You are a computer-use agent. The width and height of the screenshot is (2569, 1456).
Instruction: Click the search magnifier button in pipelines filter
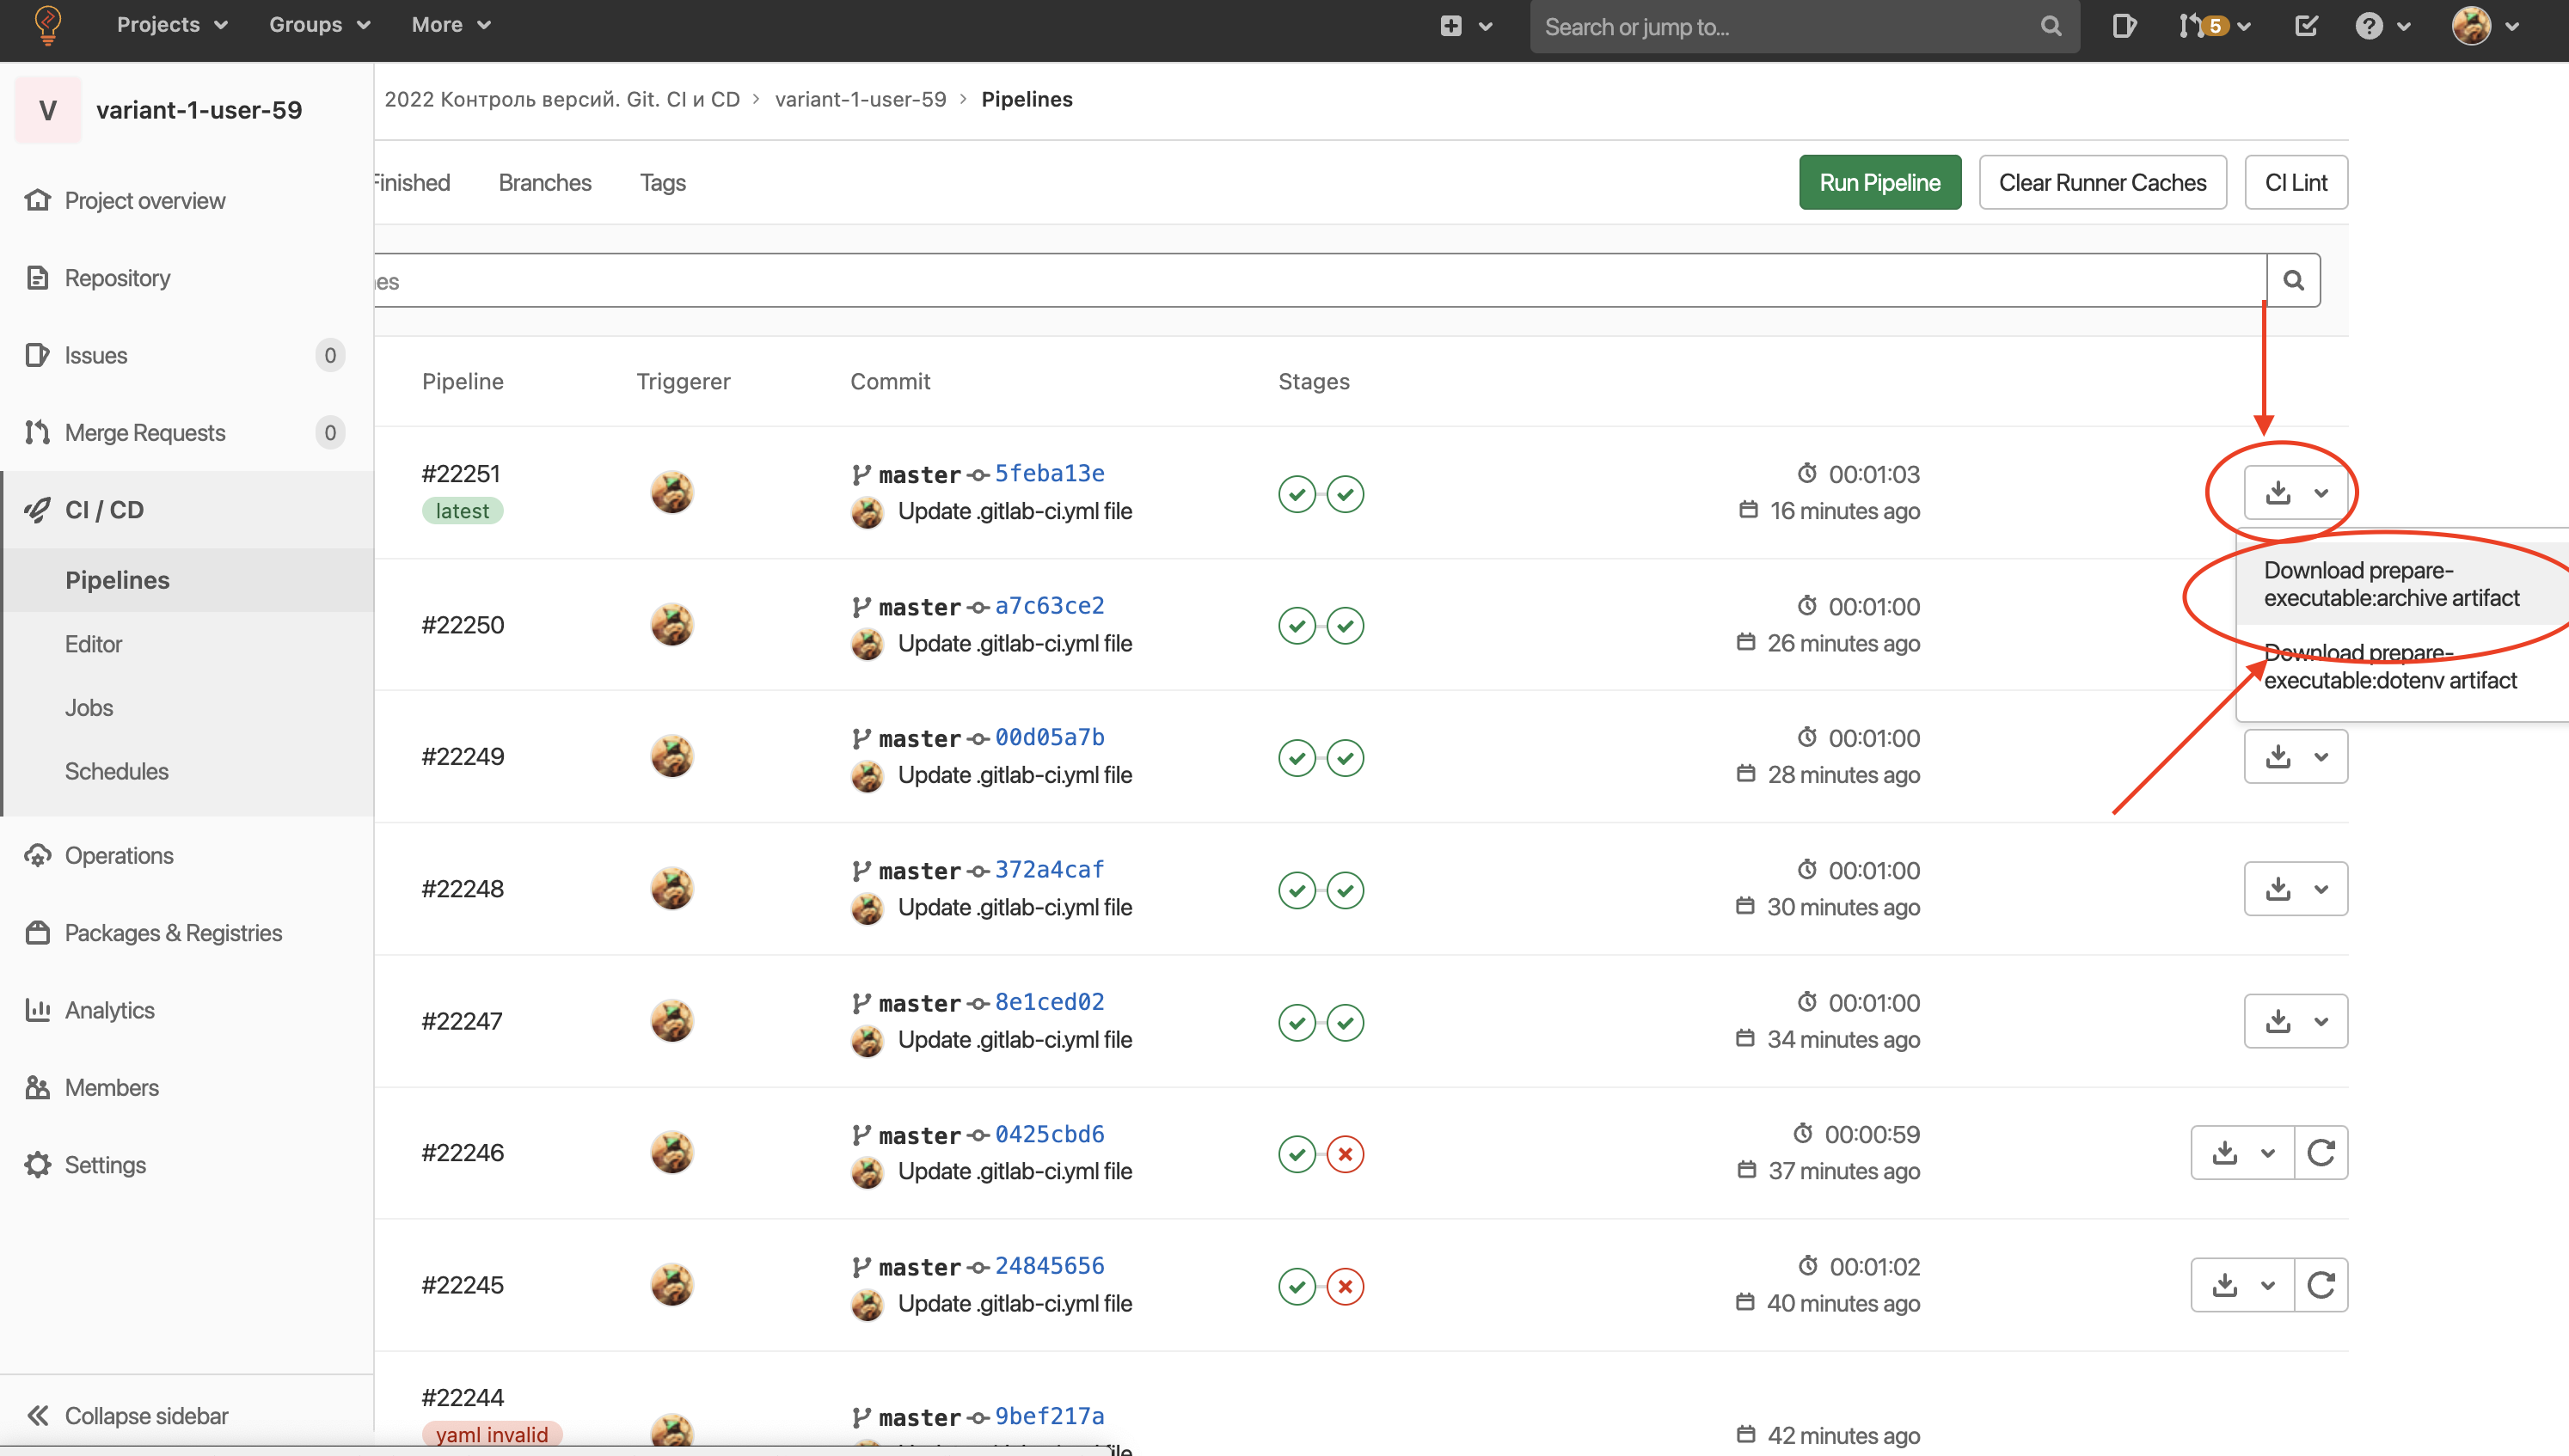(2293, 280)
